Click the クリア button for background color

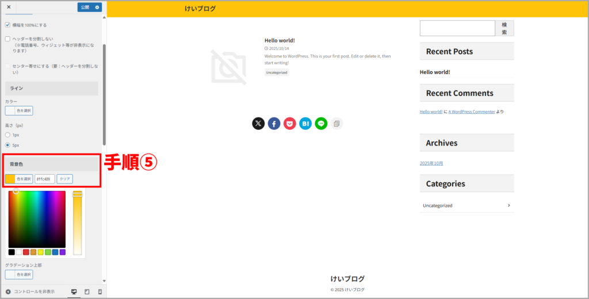pyautogui.click(x=64, y=179)
